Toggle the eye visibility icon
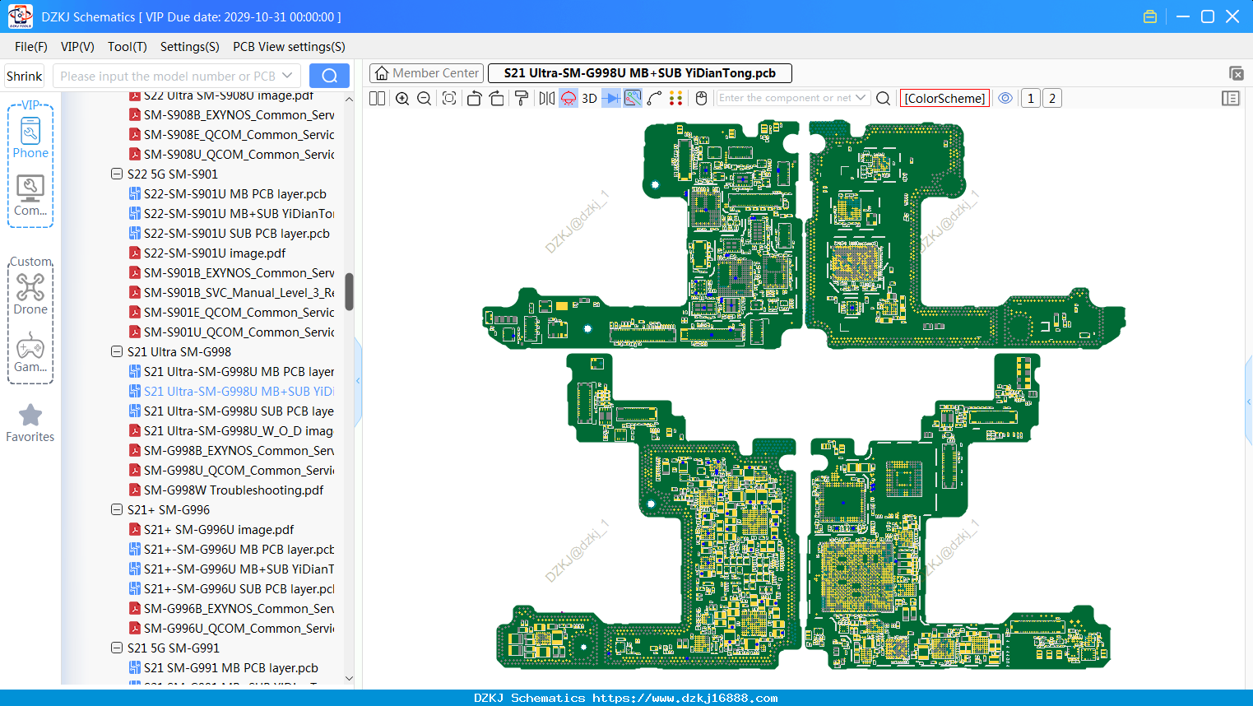The width and height of the screenshot is (1253, 706). coord(1005,98)
